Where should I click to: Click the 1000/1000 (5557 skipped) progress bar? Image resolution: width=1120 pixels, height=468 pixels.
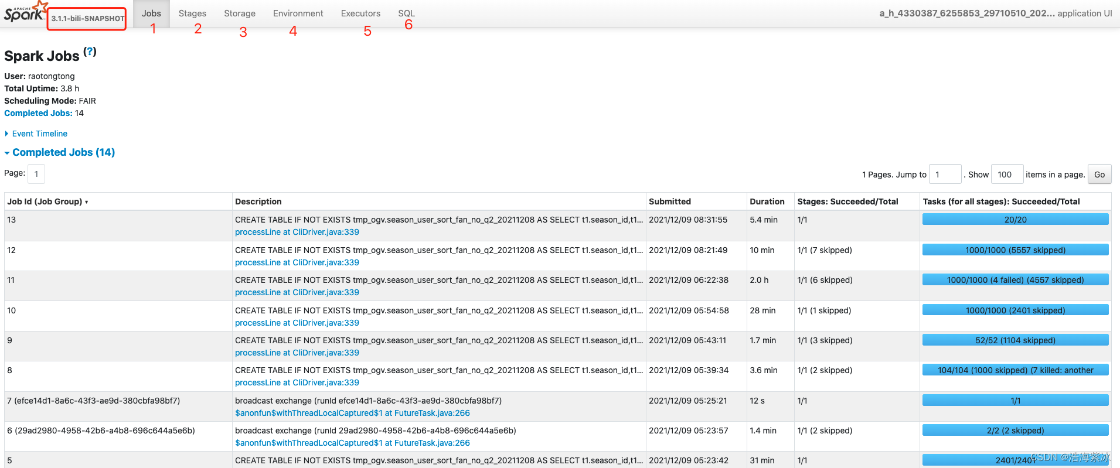(x=1015, y=250)
